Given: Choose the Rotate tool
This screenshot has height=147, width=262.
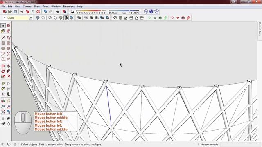Looking at the screenshot, I should coord(3,71).
